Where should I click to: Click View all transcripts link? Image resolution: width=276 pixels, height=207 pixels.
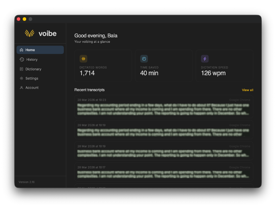point(247,90)
